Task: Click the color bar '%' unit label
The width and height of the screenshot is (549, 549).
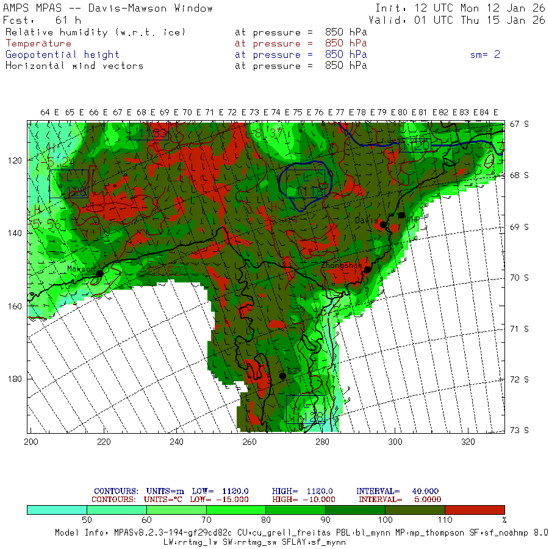Action: 504,520
